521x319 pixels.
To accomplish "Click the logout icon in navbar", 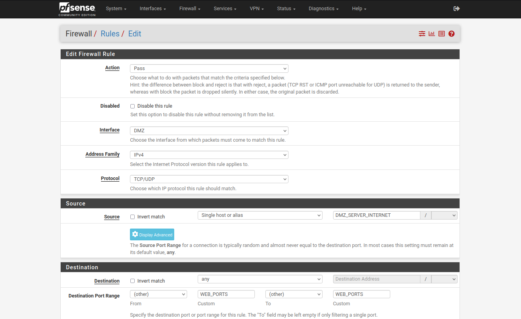I will 456,9.
